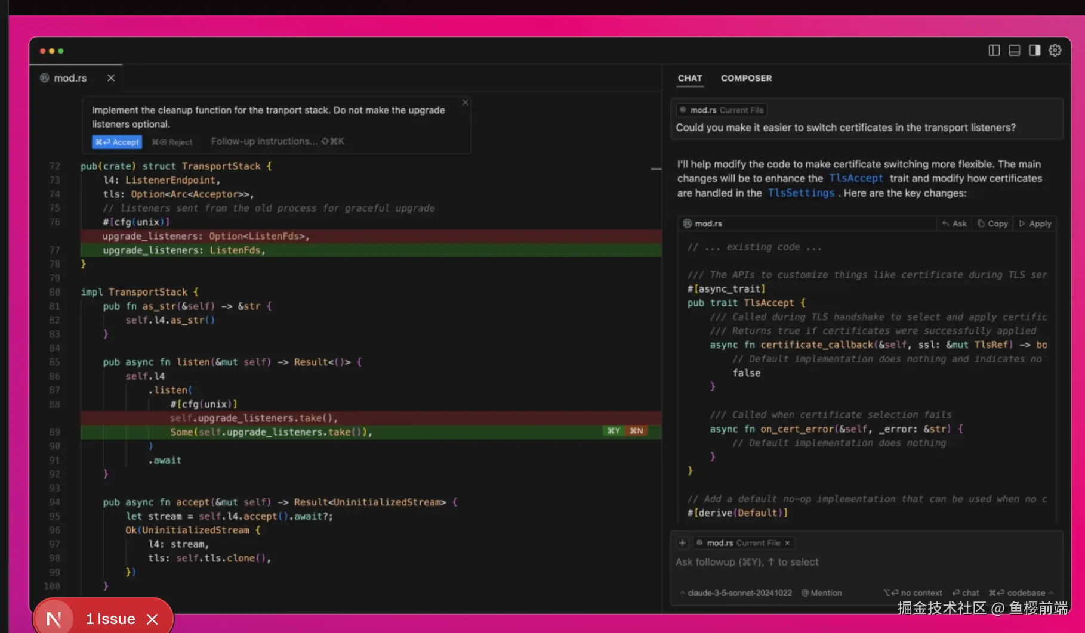Remove mod.rs Current File context chip
1085x633 pixels.
(x=788, y=543)
